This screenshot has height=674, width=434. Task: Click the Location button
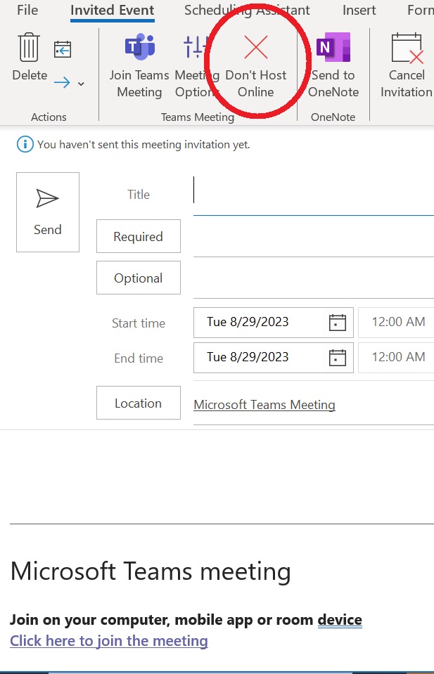[139, 403]
